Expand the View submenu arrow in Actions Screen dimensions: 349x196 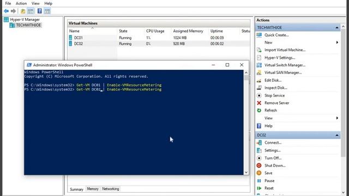[337, 118]
